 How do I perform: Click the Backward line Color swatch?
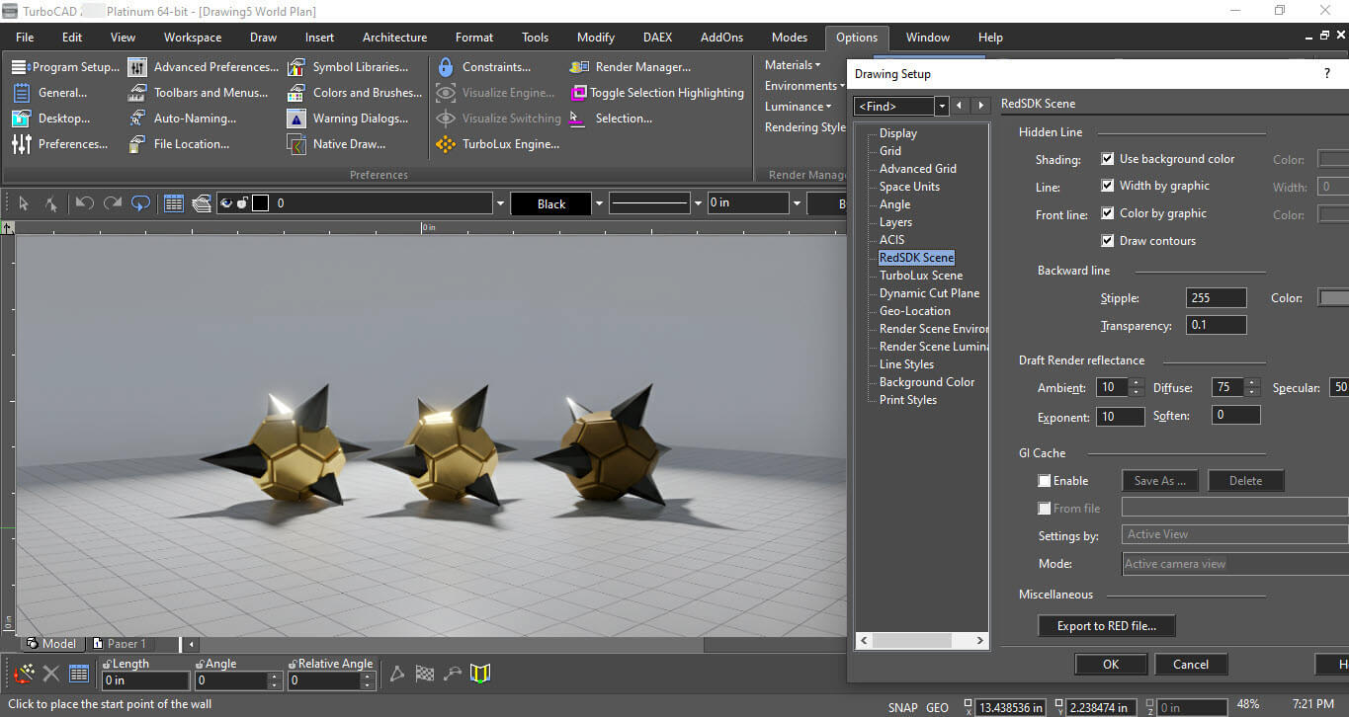[1333, 298]
